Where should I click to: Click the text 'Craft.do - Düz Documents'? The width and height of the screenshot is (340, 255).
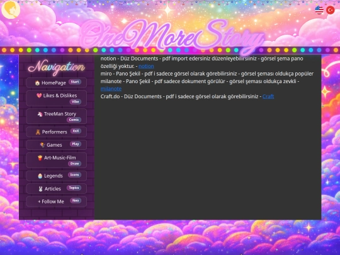point(131,96)
